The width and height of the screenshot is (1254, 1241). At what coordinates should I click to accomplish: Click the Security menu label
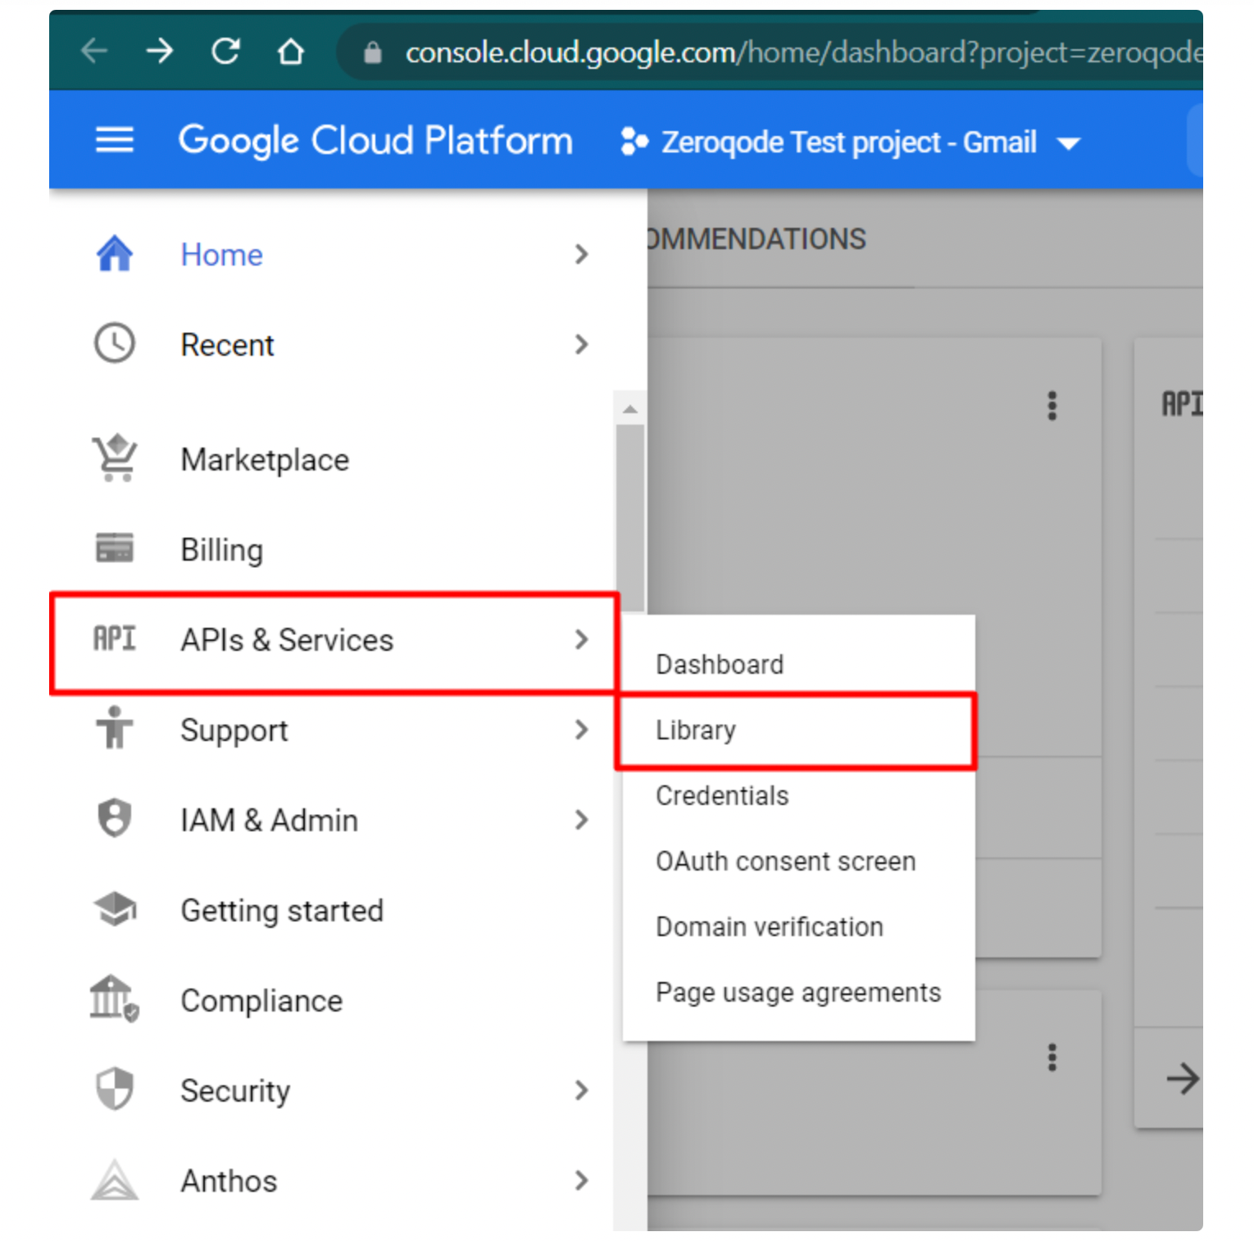tap(235, 1091)
